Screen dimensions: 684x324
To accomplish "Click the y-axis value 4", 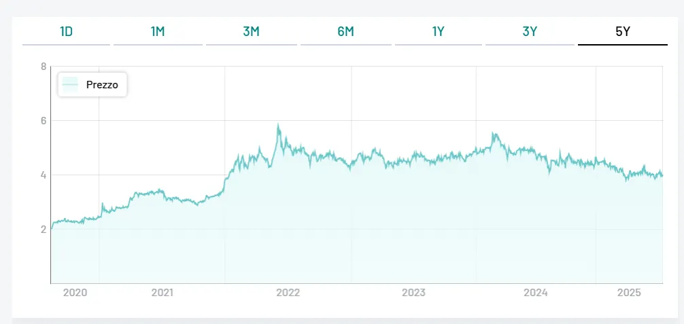I will (x=44, y=175).
